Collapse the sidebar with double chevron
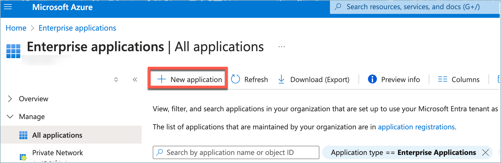This screenshot has width=501, height=163. (135, 80)
